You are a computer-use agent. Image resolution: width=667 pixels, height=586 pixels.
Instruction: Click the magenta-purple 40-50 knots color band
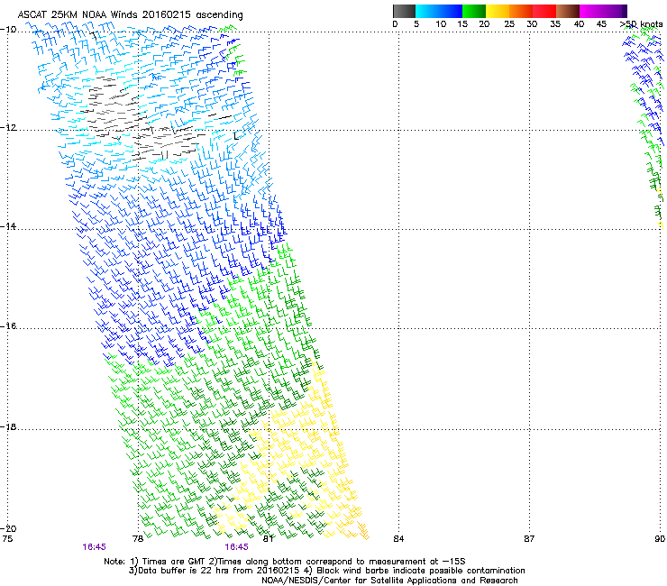603,11
